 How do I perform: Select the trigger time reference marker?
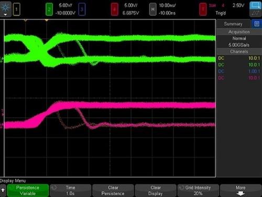tap(47, 20)
